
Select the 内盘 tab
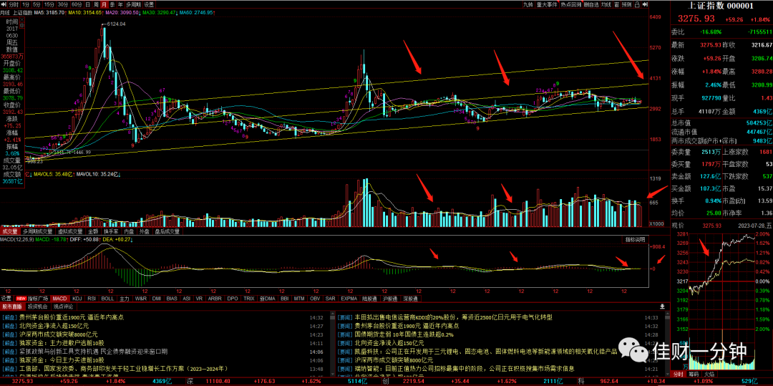[129, 231]
